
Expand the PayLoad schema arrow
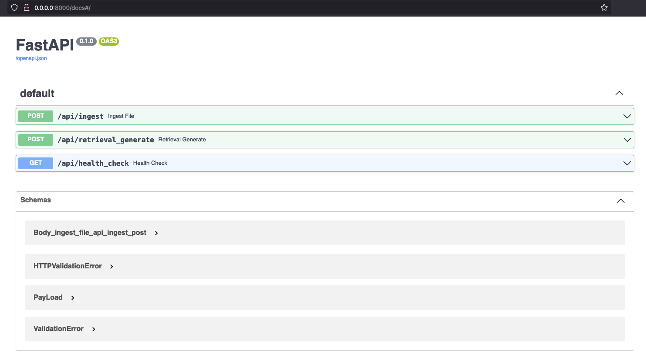pyautogui.click(x=73, y=298)
